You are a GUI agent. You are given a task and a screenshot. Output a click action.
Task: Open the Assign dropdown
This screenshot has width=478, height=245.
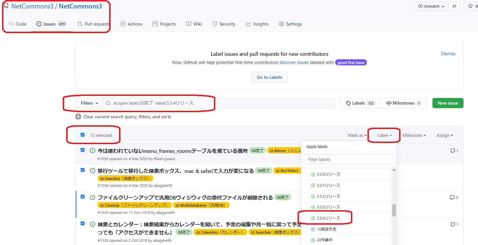445,135
